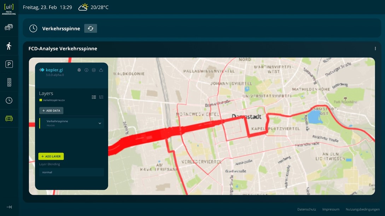Screen dimensions: 385x216
Task: Open the traffic jam cars sidebar icon
Action: point(9,27)
